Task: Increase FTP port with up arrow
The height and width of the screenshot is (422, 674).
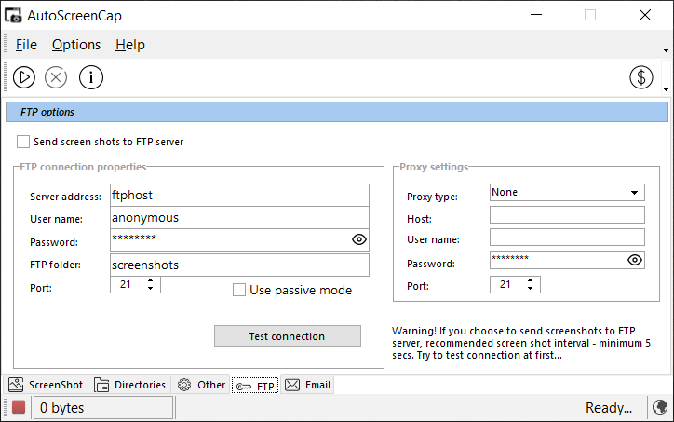Action: tap(150, 280)
